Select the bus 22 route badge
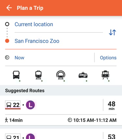This screenshot has height=139, width=122. [13, 105]
